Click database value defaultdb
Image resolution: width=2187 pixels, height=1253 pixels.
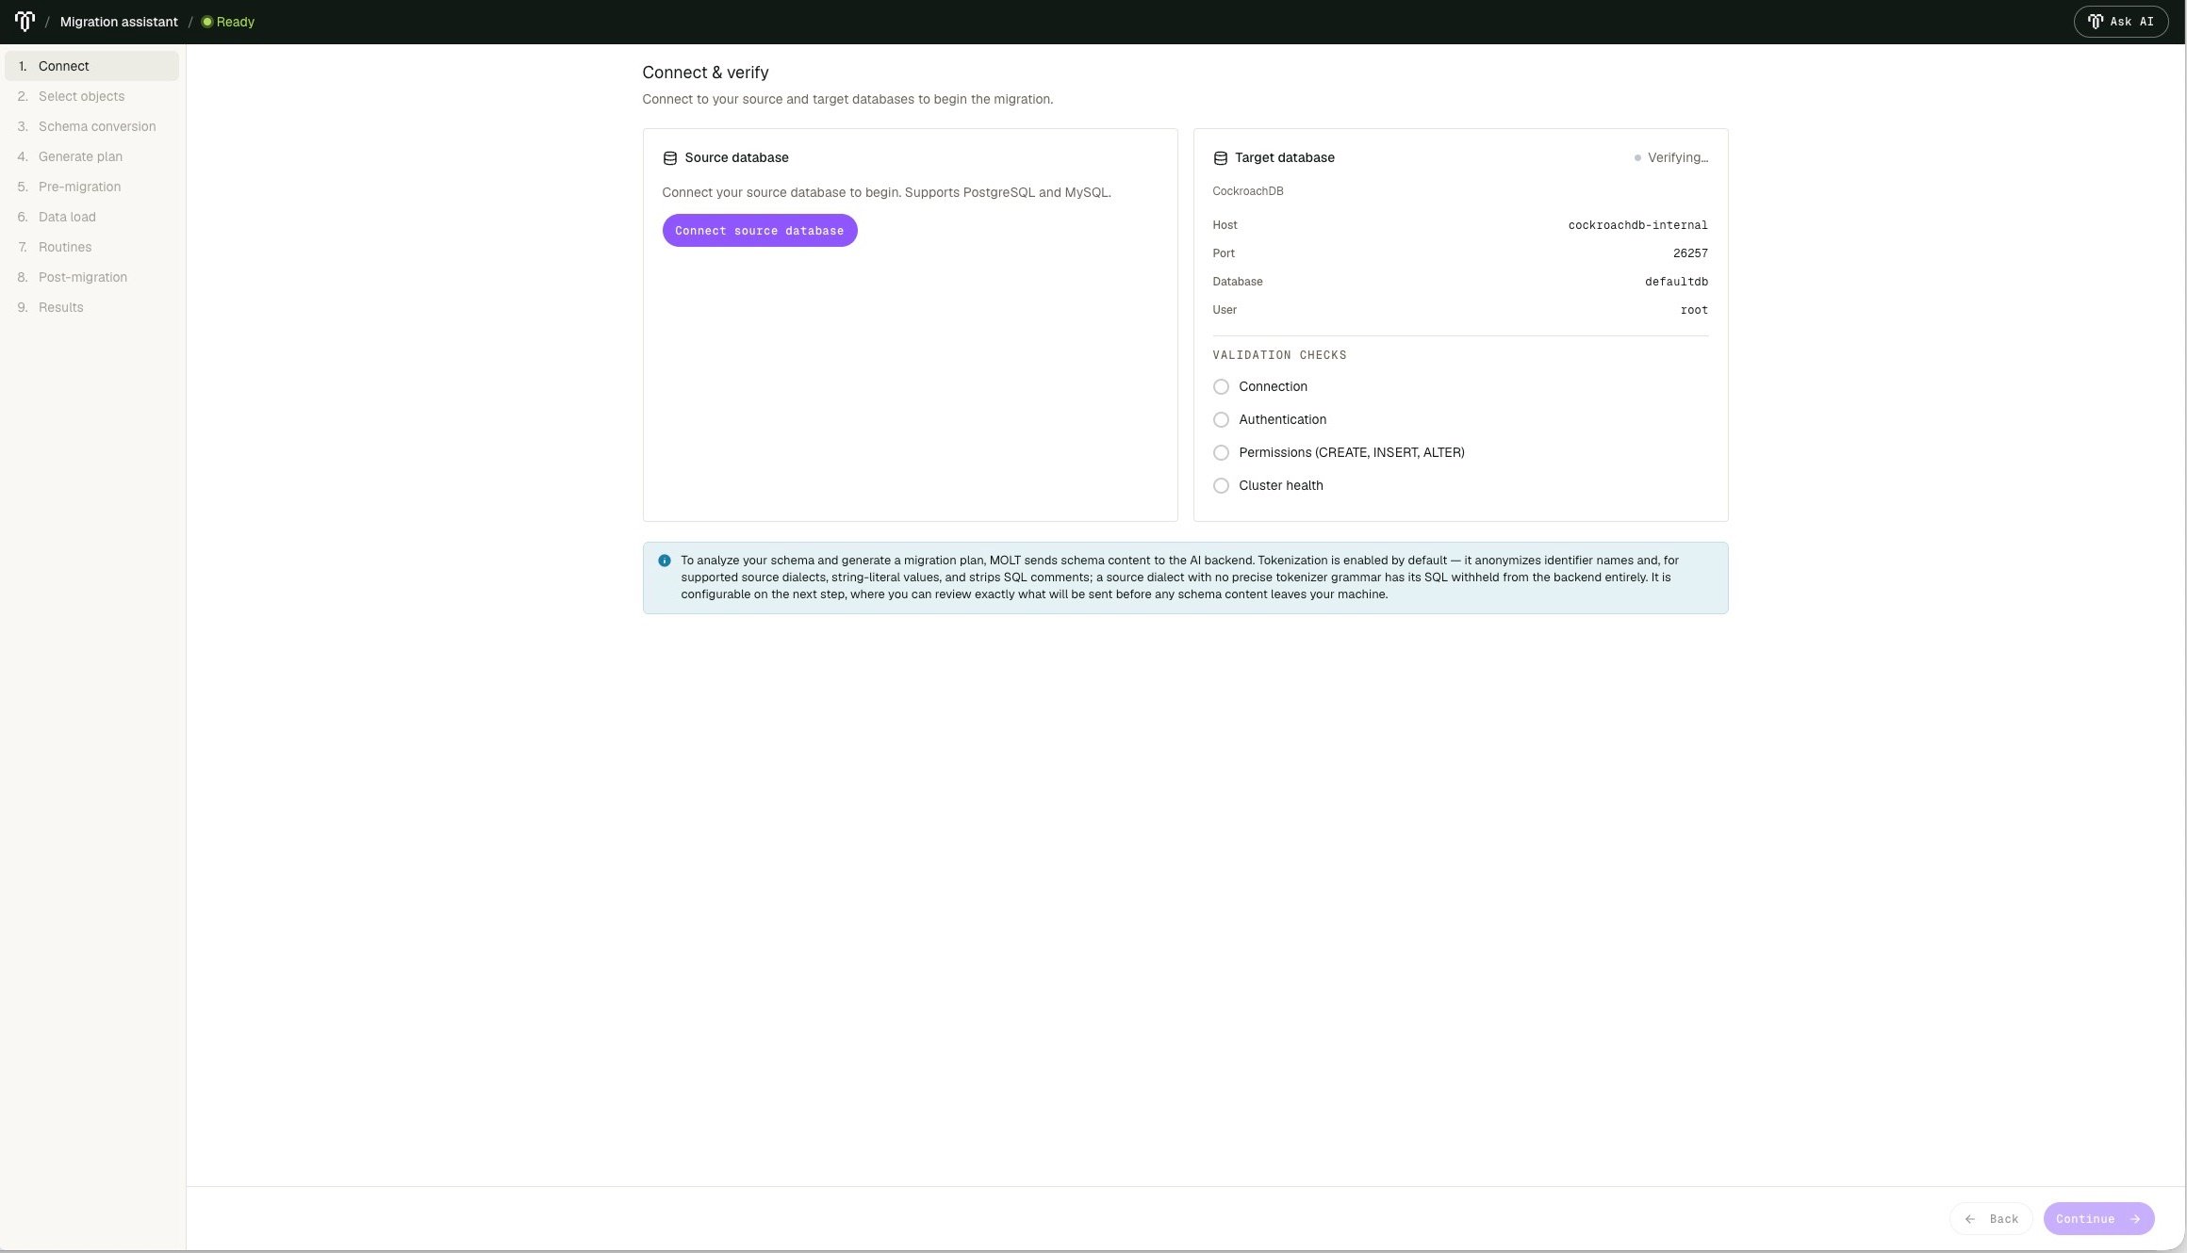click(x=1676, y=282)
